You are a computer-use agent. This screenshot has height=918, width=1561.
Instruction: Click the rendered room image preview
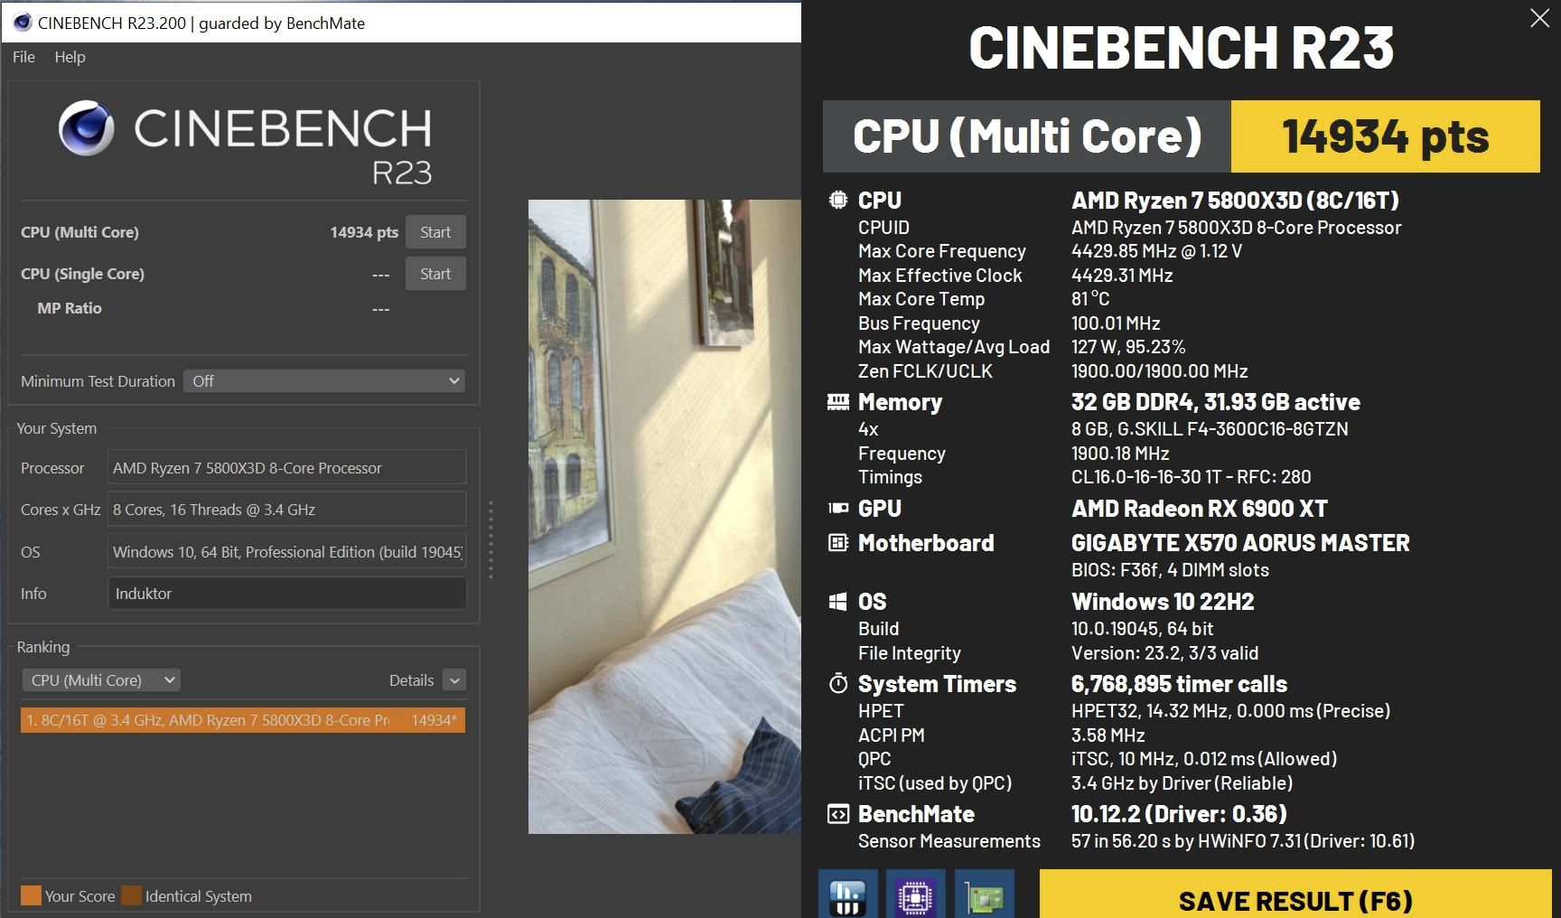664,517
